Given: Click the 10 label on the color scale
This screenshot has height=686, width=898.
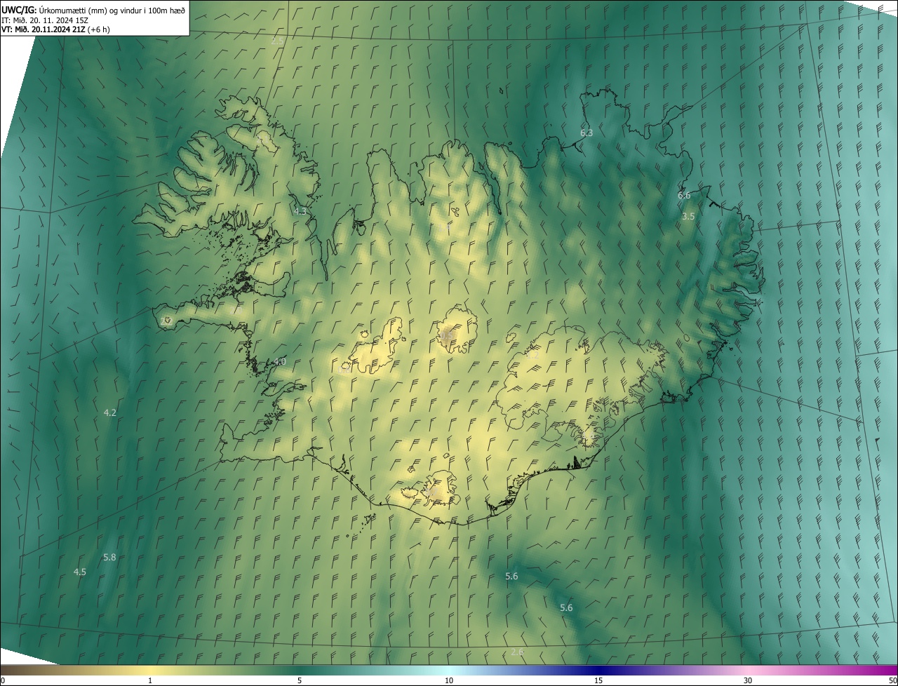Looking at the screenshot, I should click(449, 681).
